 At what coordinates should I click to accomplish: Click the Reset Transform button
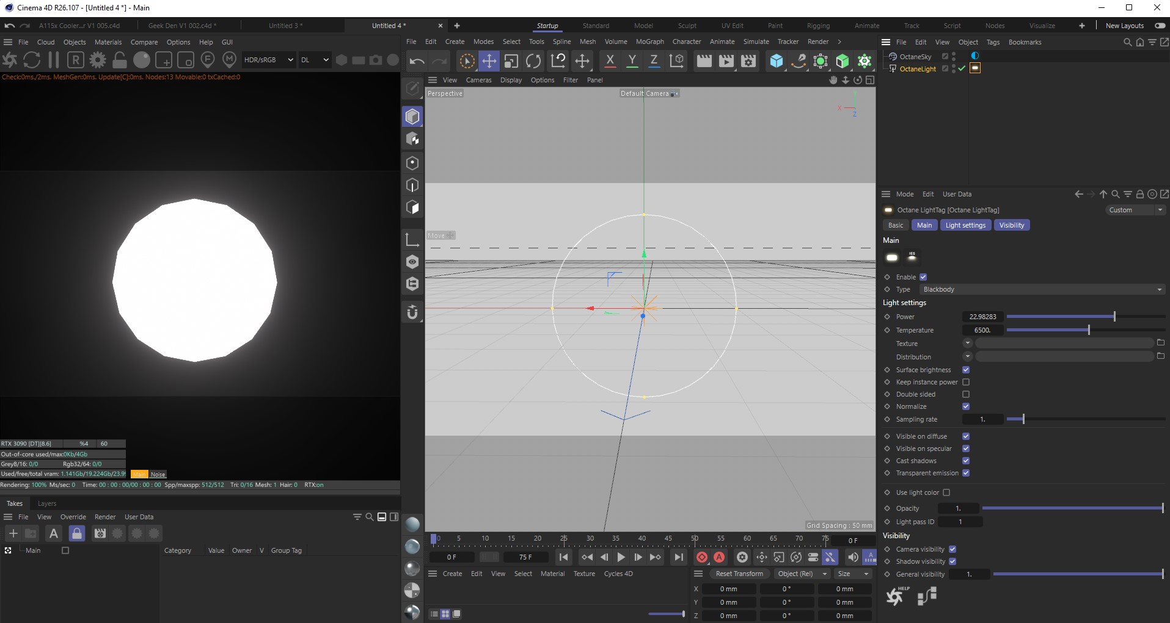[739, 574]
